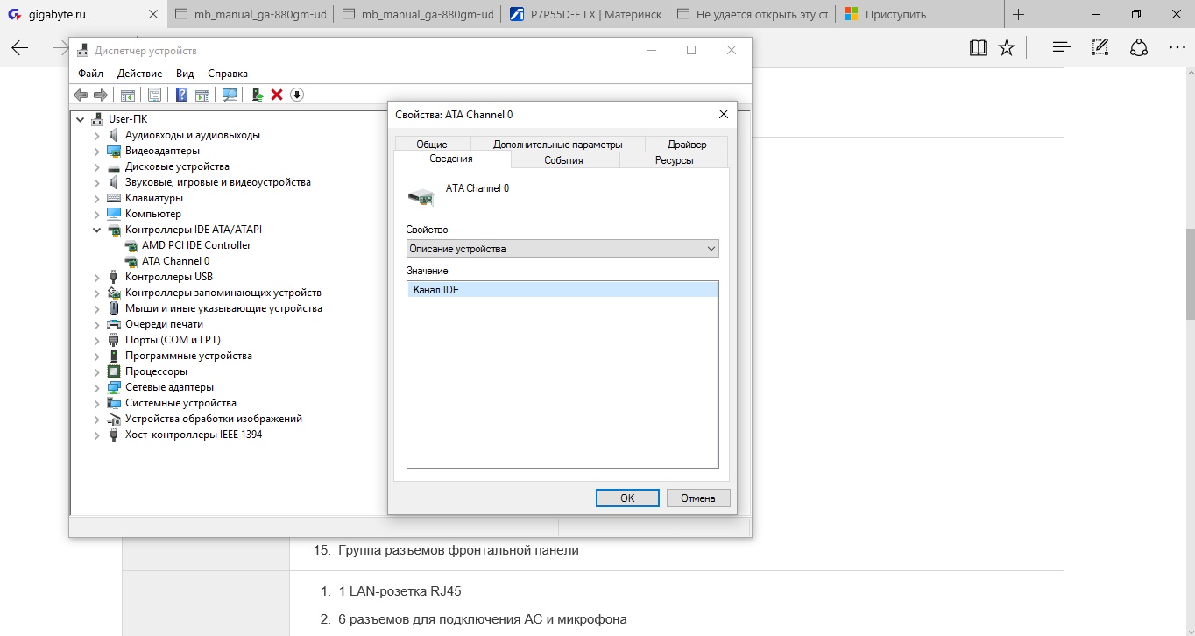Add page to favorites with star icon
The image size is (1195, 636).
tap(1007, 47)
